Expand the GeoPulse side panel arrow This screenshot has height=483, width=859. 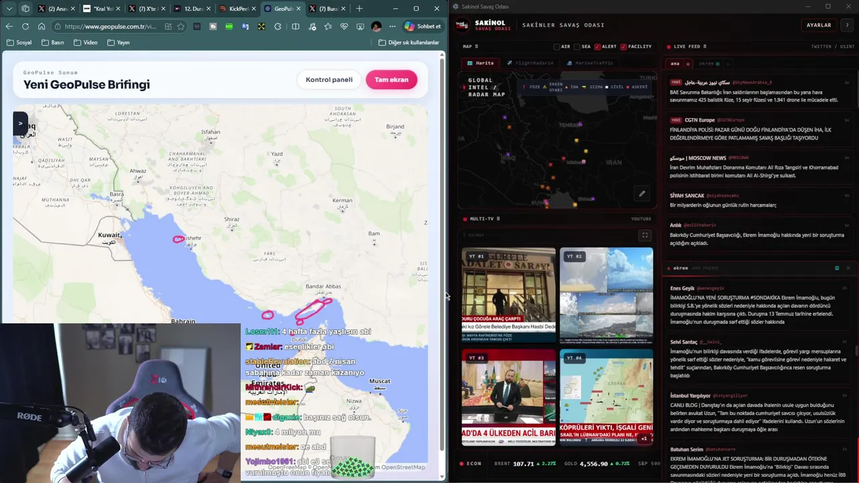pos(20,123)
